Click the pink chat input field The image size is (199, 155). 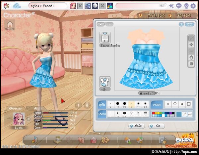click(x=141, y=6)
